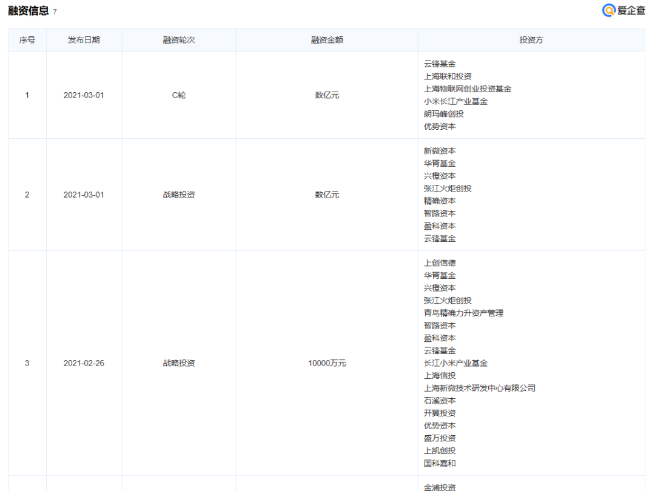Select the 序号 column header
Viewport: 655px width, 491px height.
[27, 40]
